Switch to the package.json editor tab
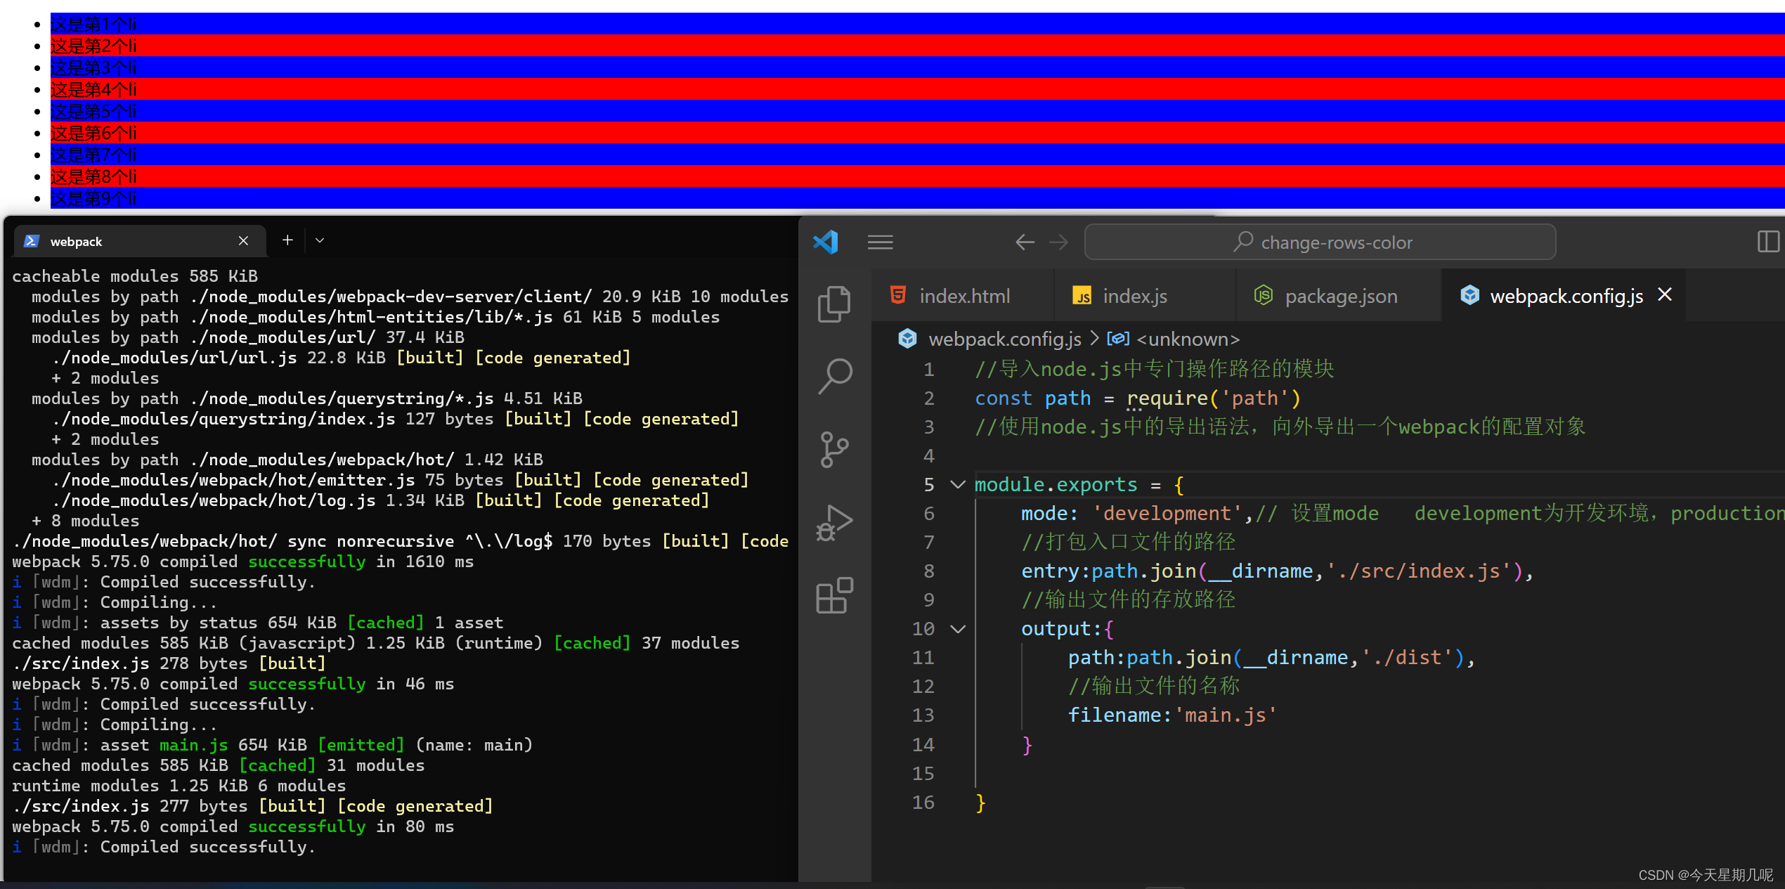Screen dimensions: 1785x889 tap(1340, 296)
